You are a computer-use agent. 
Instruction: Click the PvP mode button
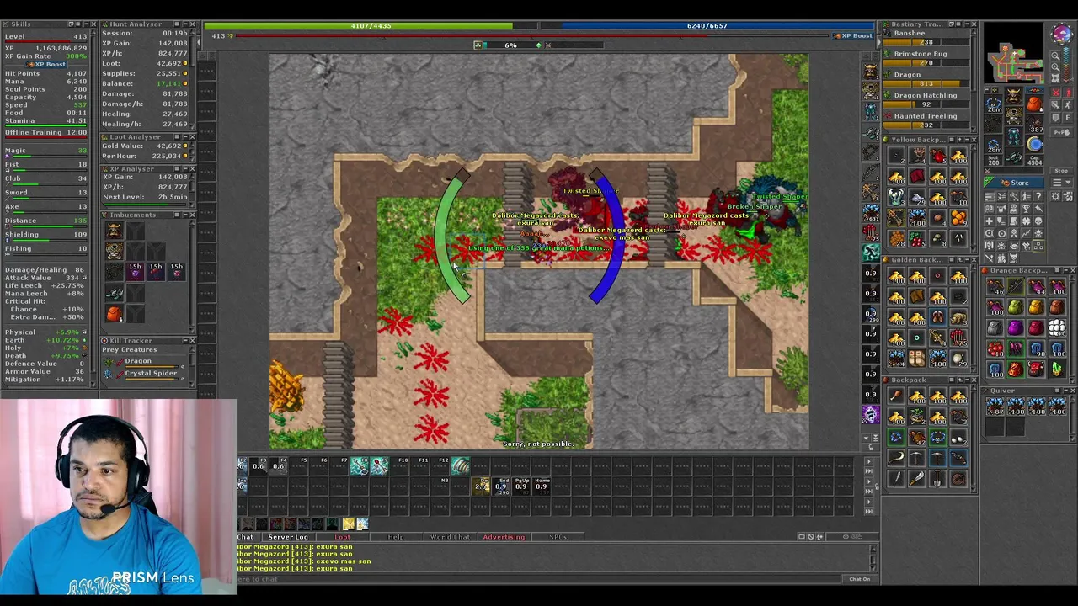point(1062,132)
